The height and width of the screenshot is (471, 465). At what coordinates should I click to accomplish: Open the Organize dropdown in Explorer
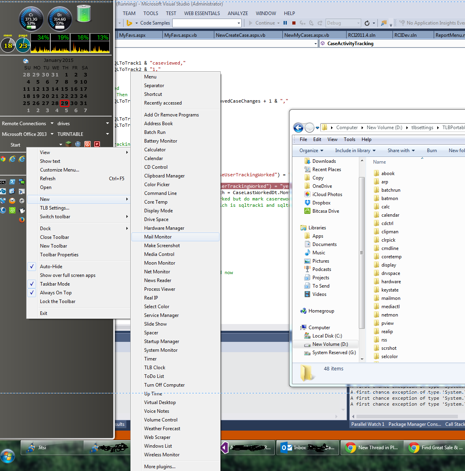311,151
